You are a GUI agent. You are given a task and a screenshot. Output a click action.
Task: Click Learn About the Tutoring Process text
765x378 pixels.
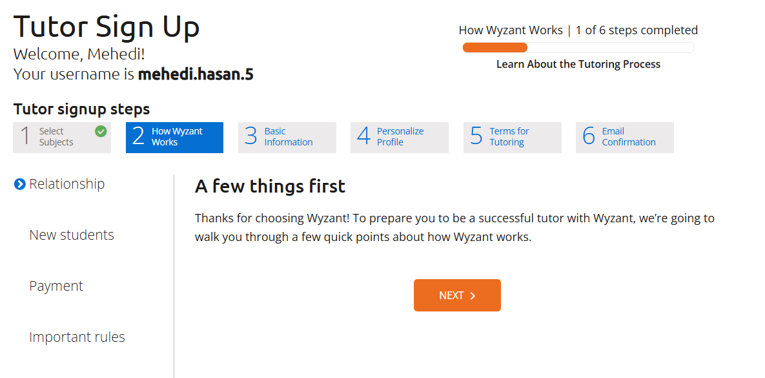(x=578, y=64)
